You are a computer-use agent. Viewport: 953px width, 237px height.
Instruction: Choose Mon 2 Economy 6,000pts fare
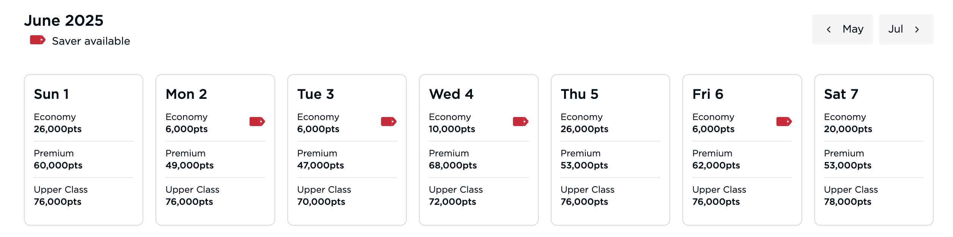tap(187, 123)
